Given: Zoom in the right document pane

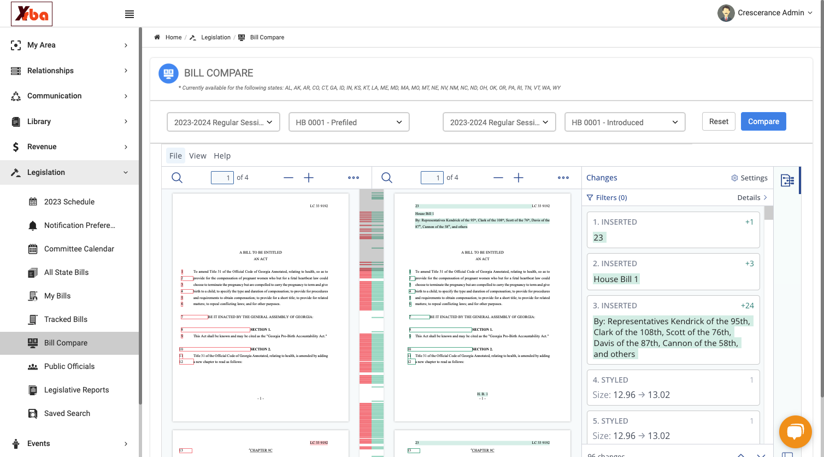Looking at the screenshot, I should pyautogui.click(x=519, y=178).
